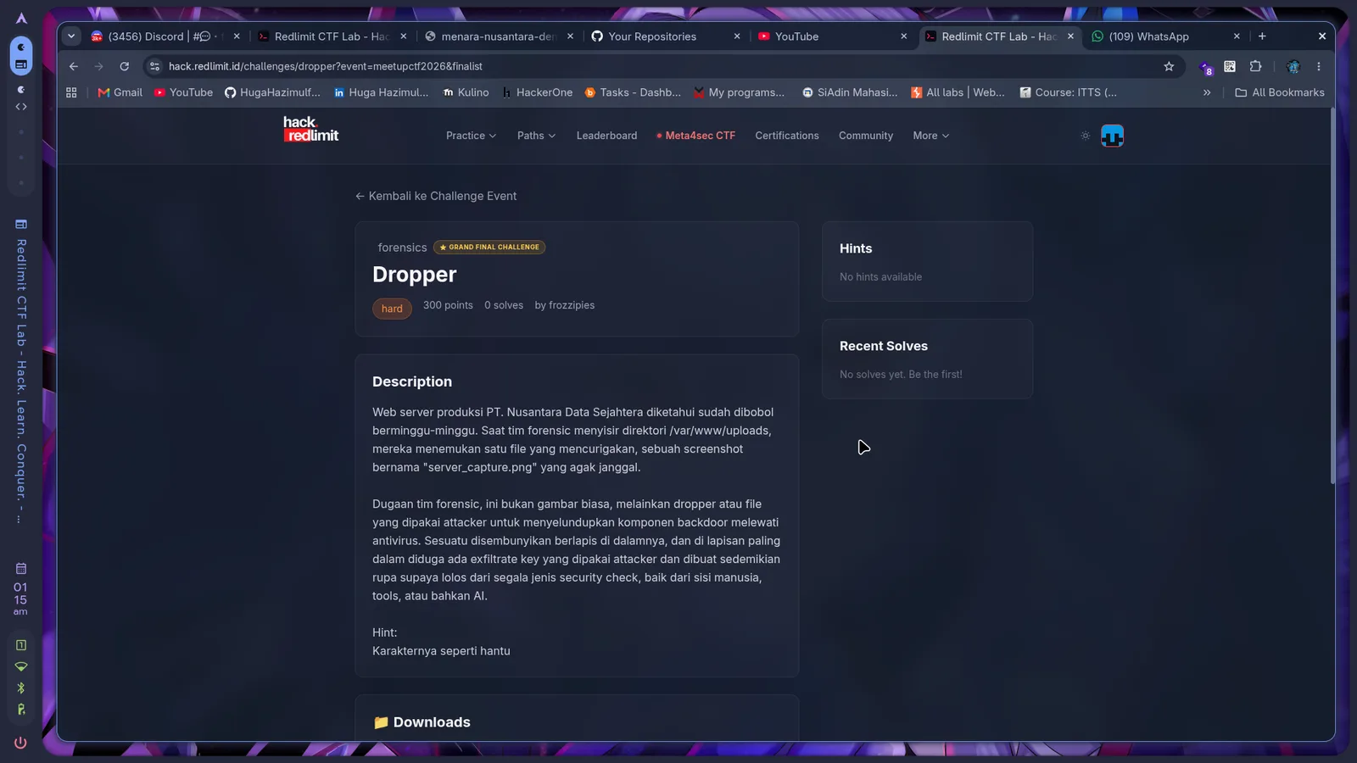This screenshot has width=1357, height=763.
Task: Click the hack redlimit logo
Action: pyautogui.click(x=310, y=129)
